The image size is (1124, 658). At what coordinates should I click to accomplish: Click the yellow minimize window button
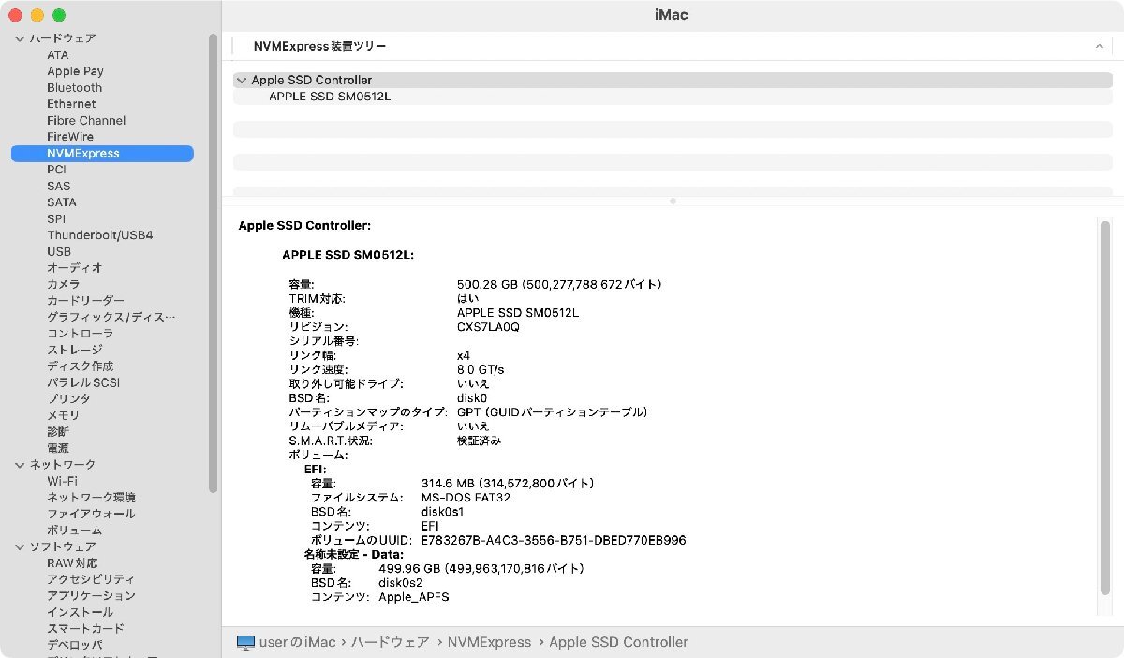[x=37, y=15]
